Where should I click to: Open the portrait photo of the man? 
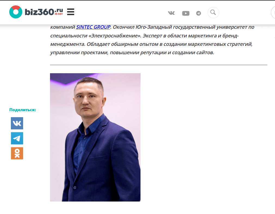95,137
